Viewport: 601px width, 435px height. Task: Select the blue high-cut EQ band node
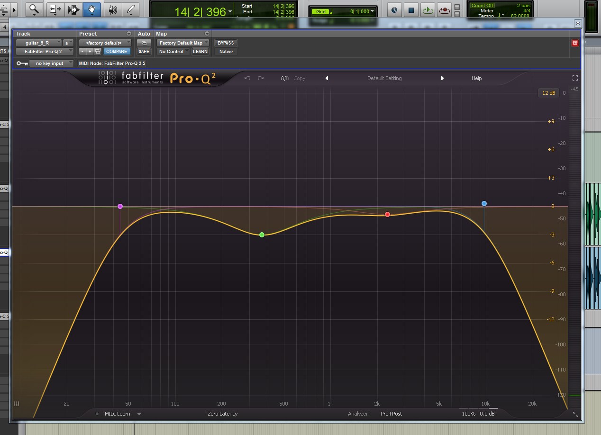[x=484, y=203]
